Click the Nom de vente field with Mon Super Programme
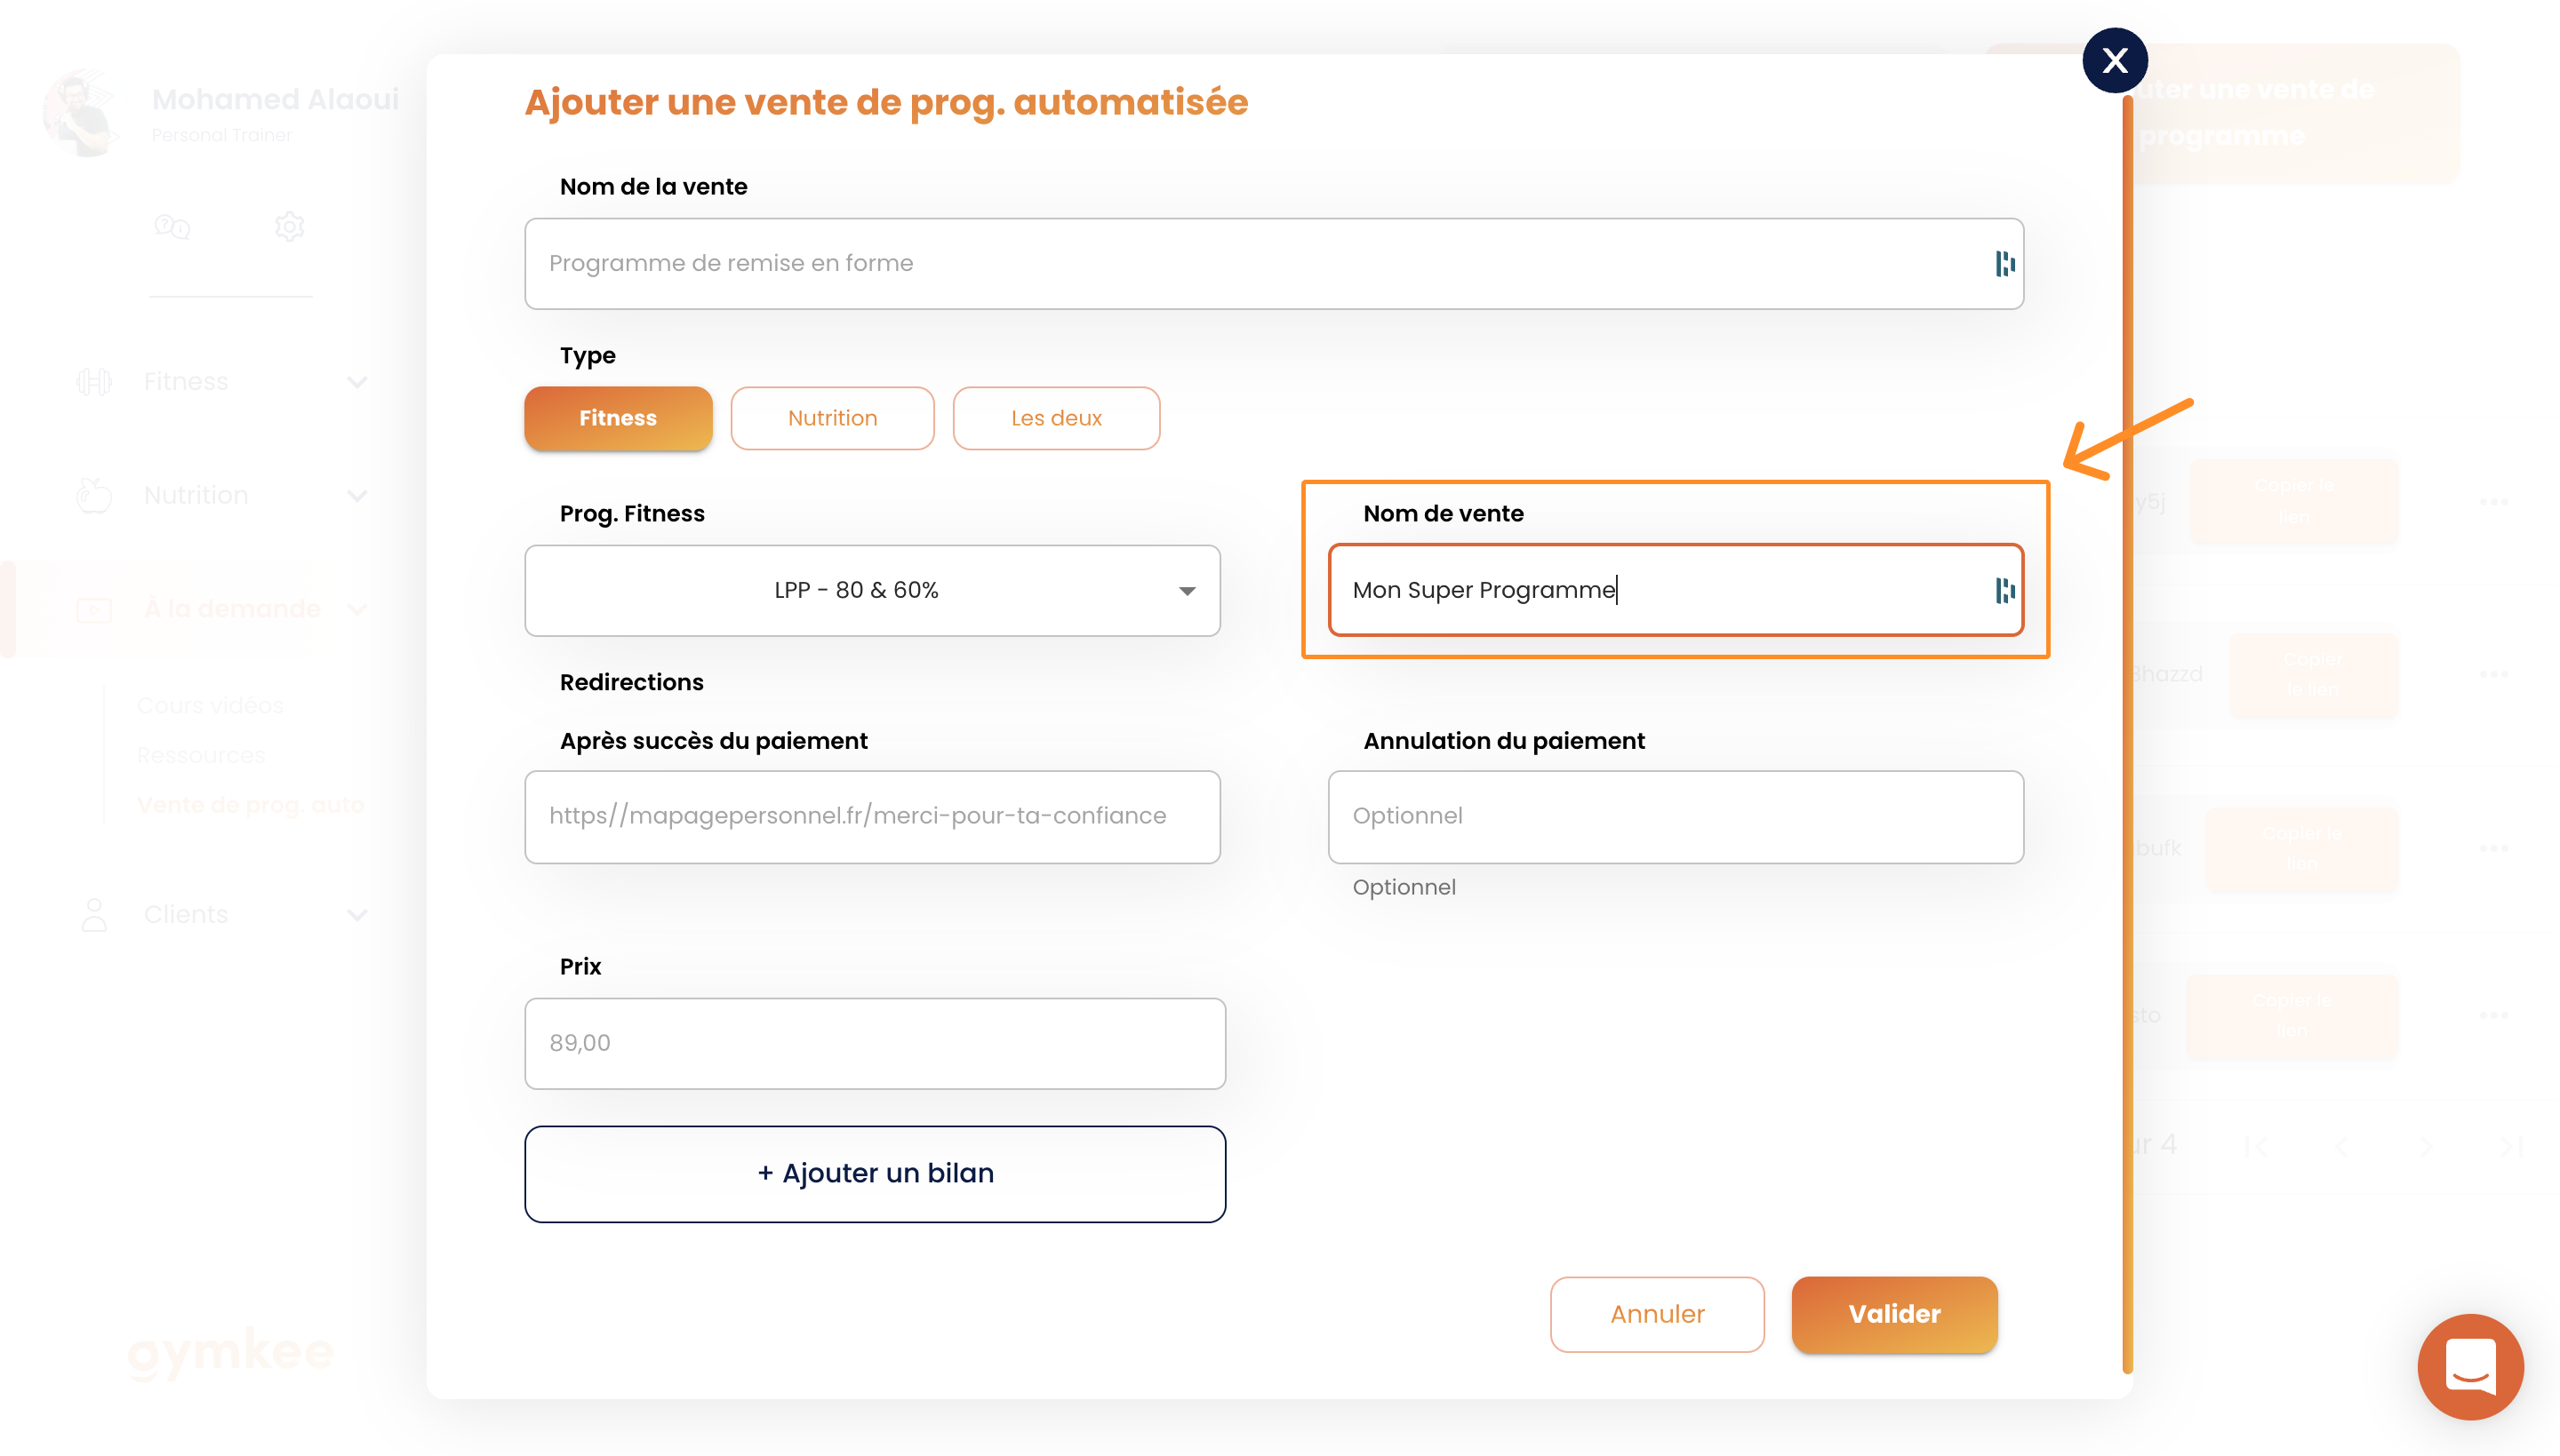This screenshot has width=2560, height=1456. tap(1675, 590)
